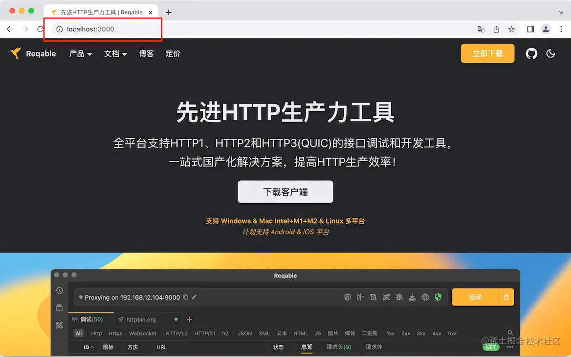Viewport: 571px width, 357px height.
Task: Toggle the XML filter
Action: (x=264, y=334)
